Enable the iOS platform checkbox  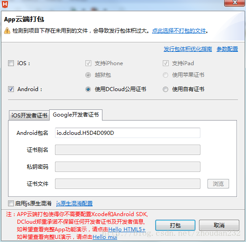[x=11, y=63]
